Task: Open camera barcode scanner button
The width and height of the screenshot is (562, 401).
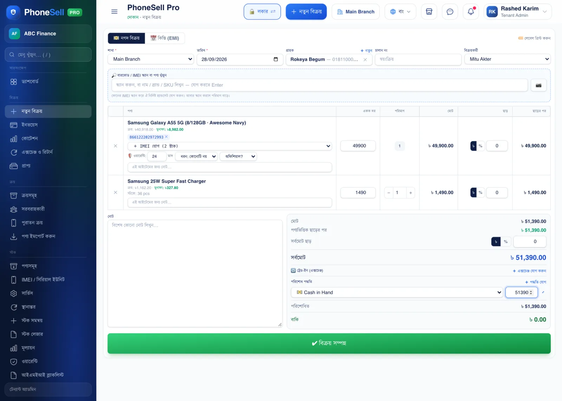Action: point(538,85)
